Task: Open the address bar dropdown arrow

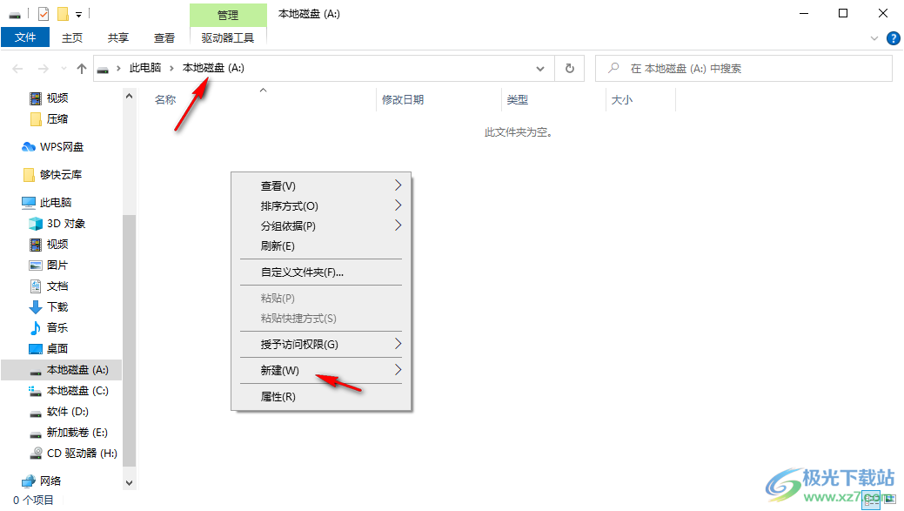Action: click(x=540, y=68)
